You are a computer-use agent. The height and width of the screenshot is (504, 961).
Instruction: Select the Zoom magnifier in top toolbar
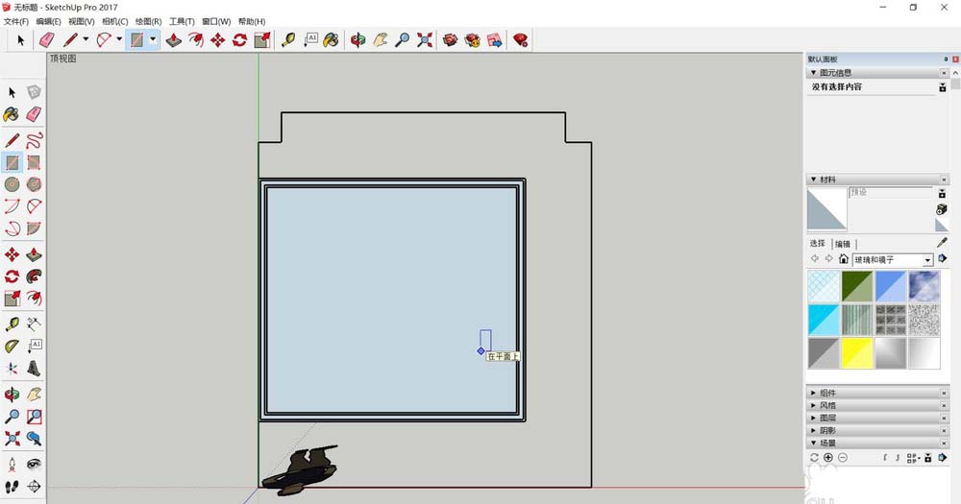click(402, 39)
